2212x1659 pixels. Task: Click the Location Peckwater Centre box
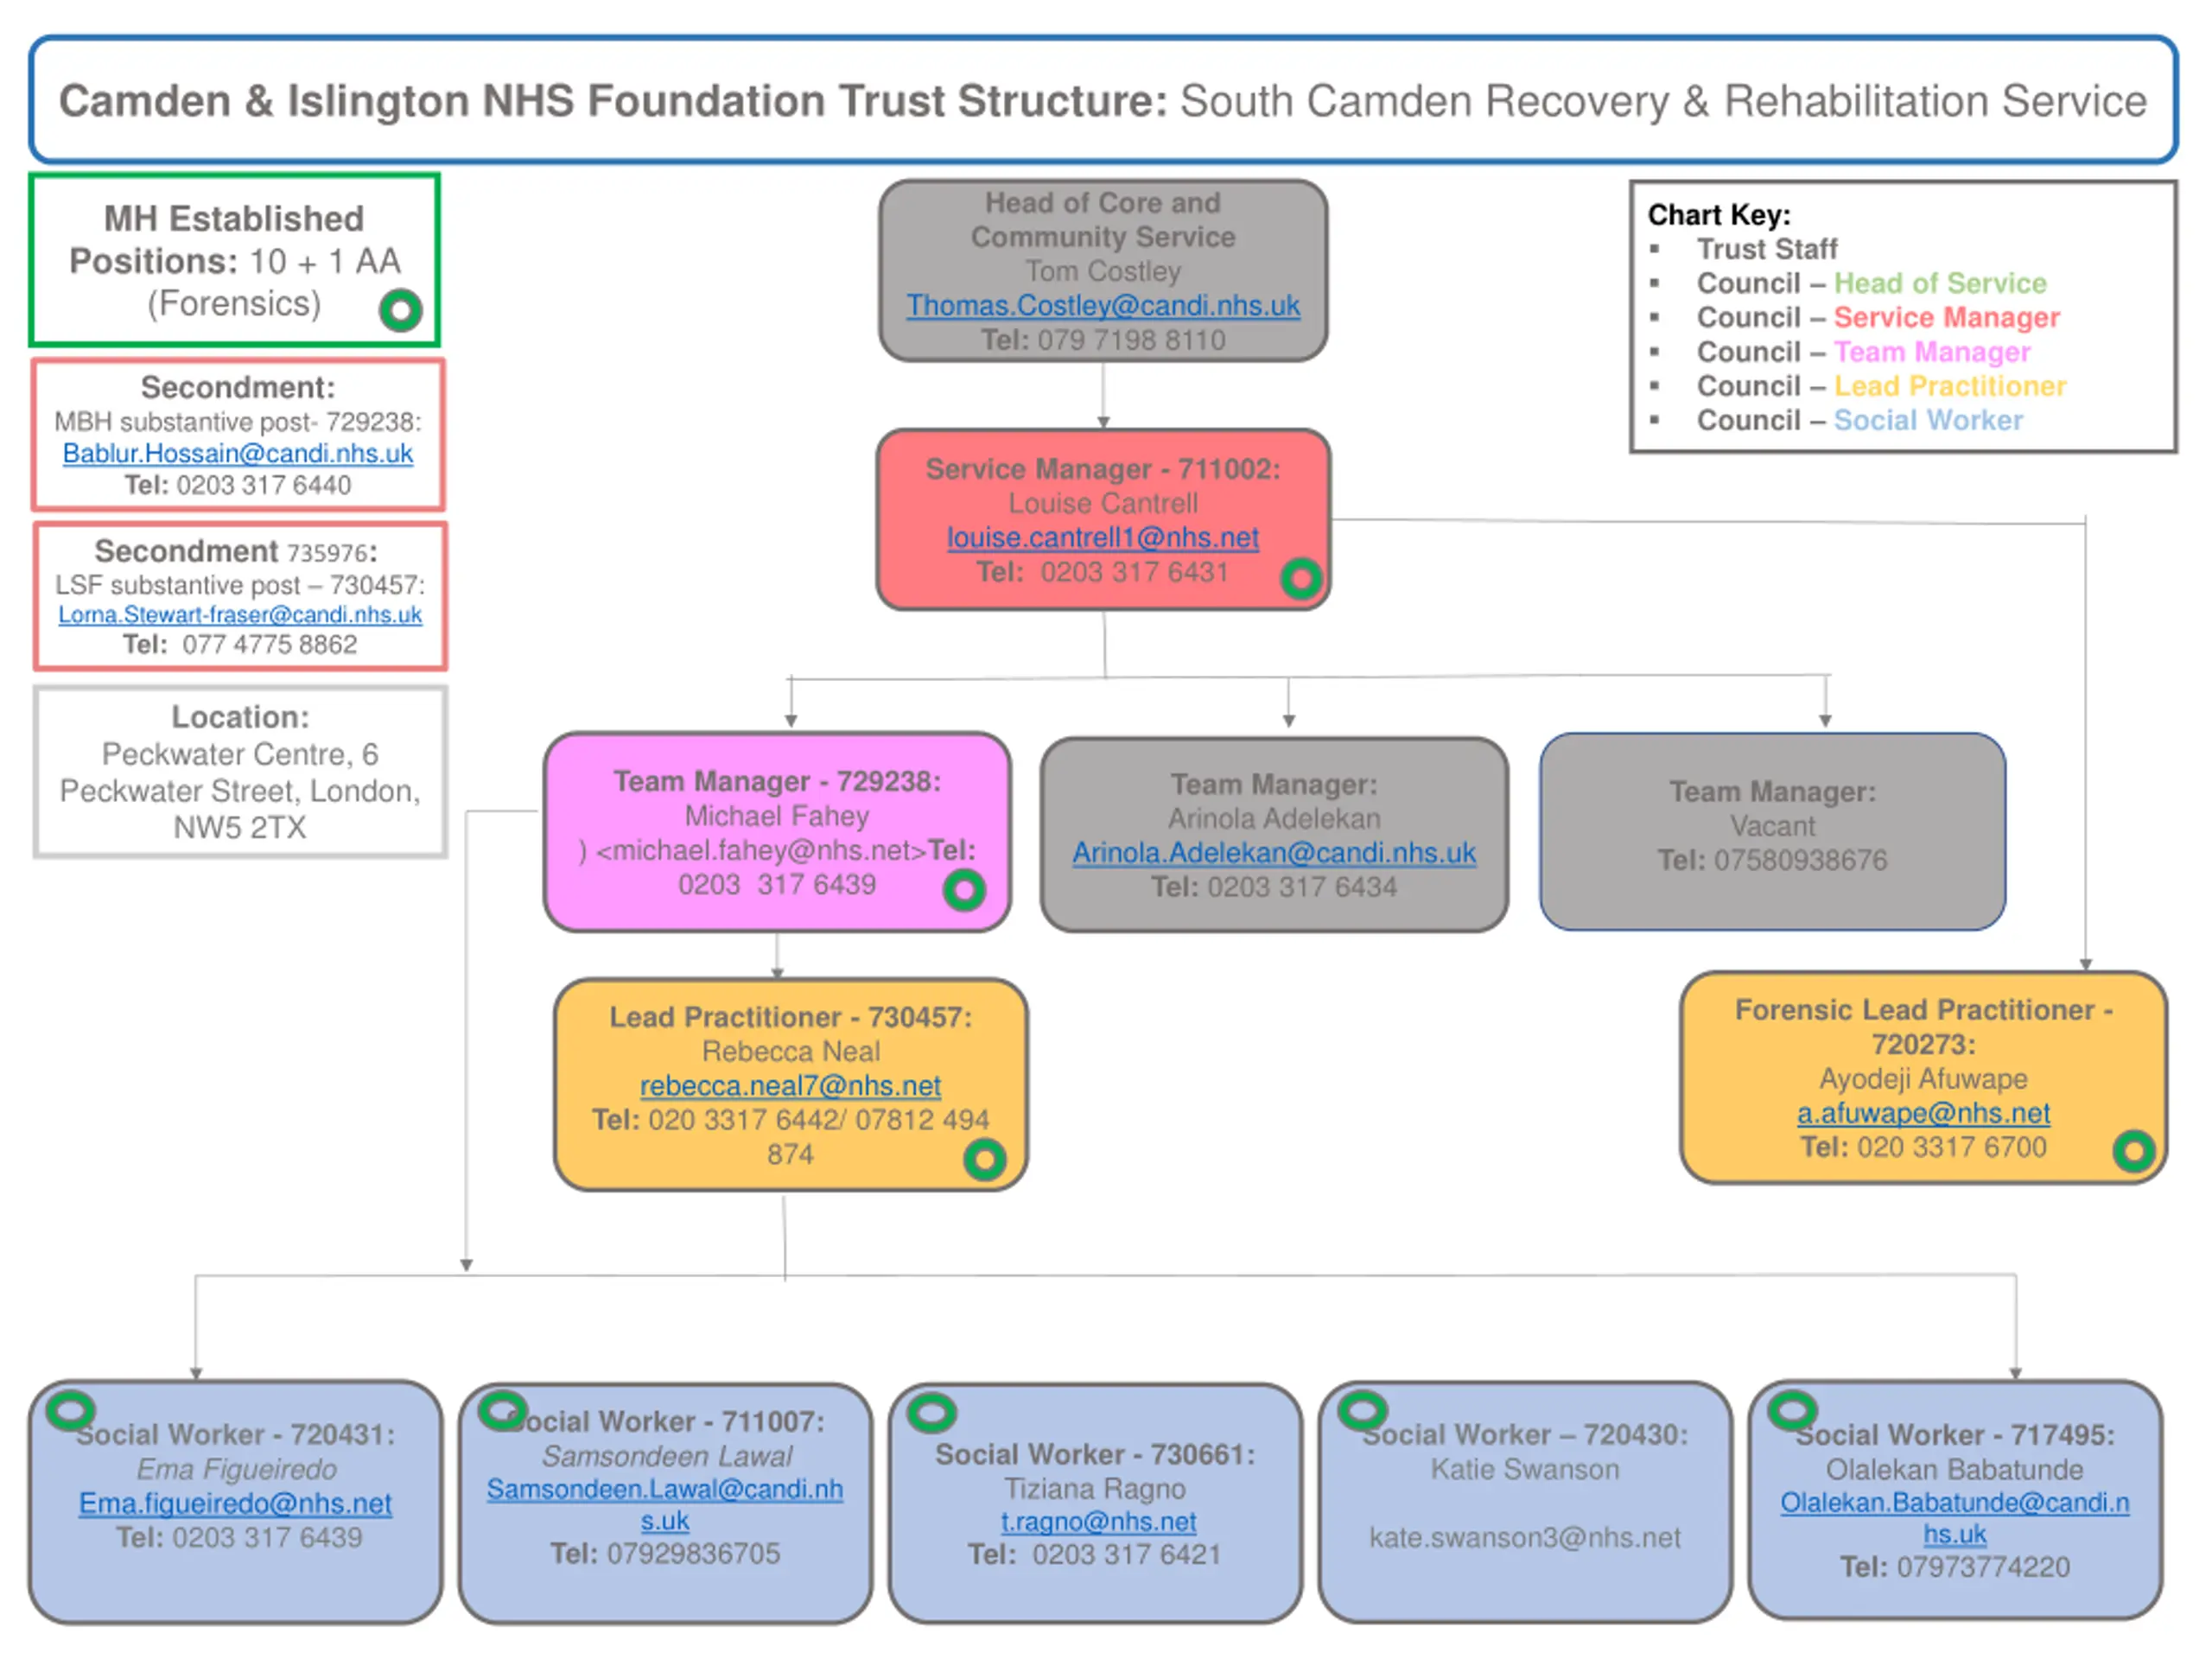[x=240, y=772]
